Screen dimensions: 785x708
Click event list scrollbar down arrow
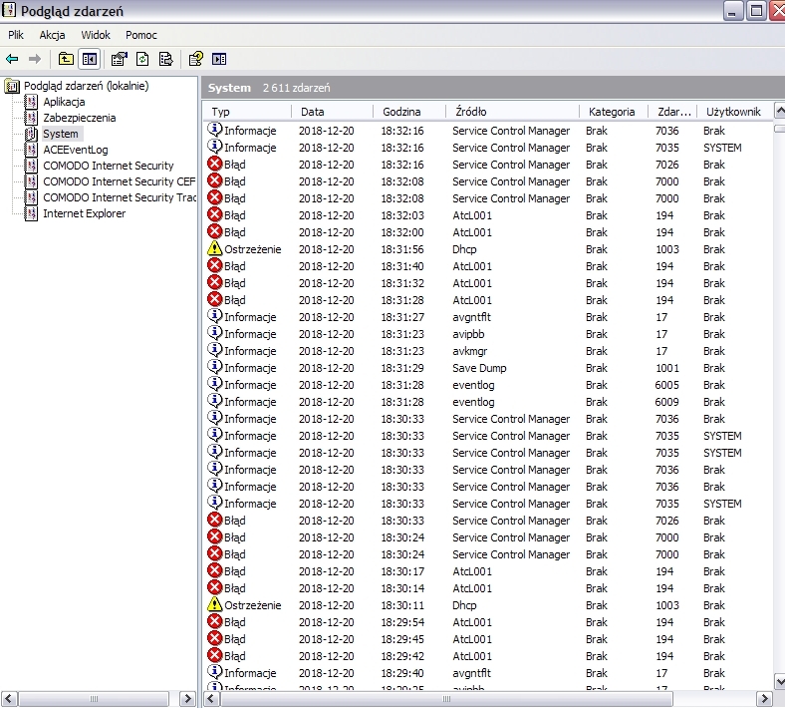click(x=779, y=681)
